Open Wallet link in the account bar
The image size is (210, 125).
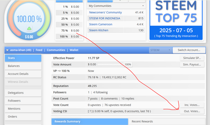(74, 50)
